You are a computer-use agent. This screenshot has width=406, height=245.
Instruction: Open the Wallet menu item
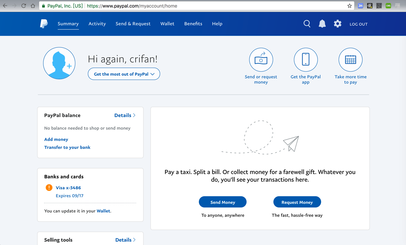167,24
